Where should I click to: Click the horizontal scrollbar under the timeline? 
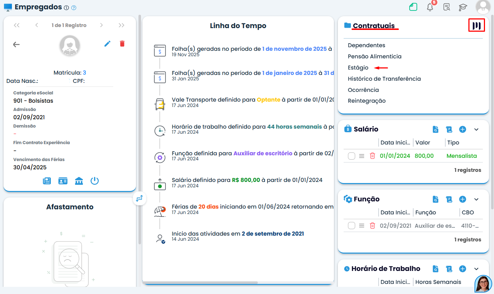click(200, 283)
